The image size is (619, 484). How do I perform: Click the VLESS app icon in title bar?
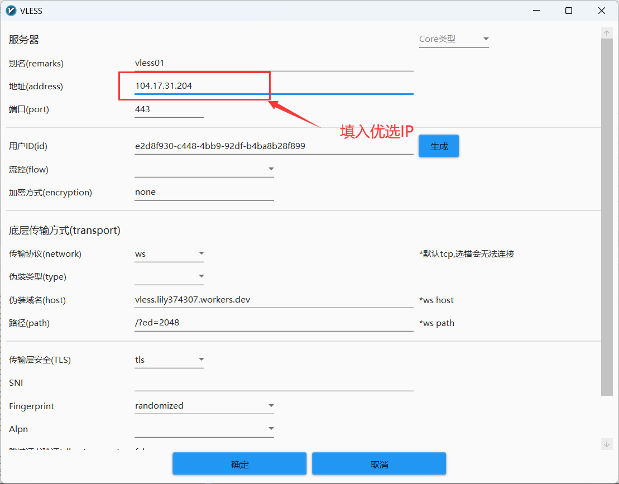pos(11,11)
